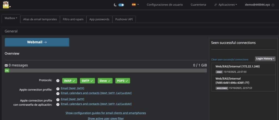This screenshot has width=279, height=120.
Task: Click the help icon beside first Email [IMAP, SMTP]
Action: (x=58, y=89)
